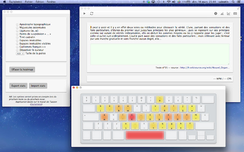Click the yellow 'm' key on heatmap

[x=196, y=117]
